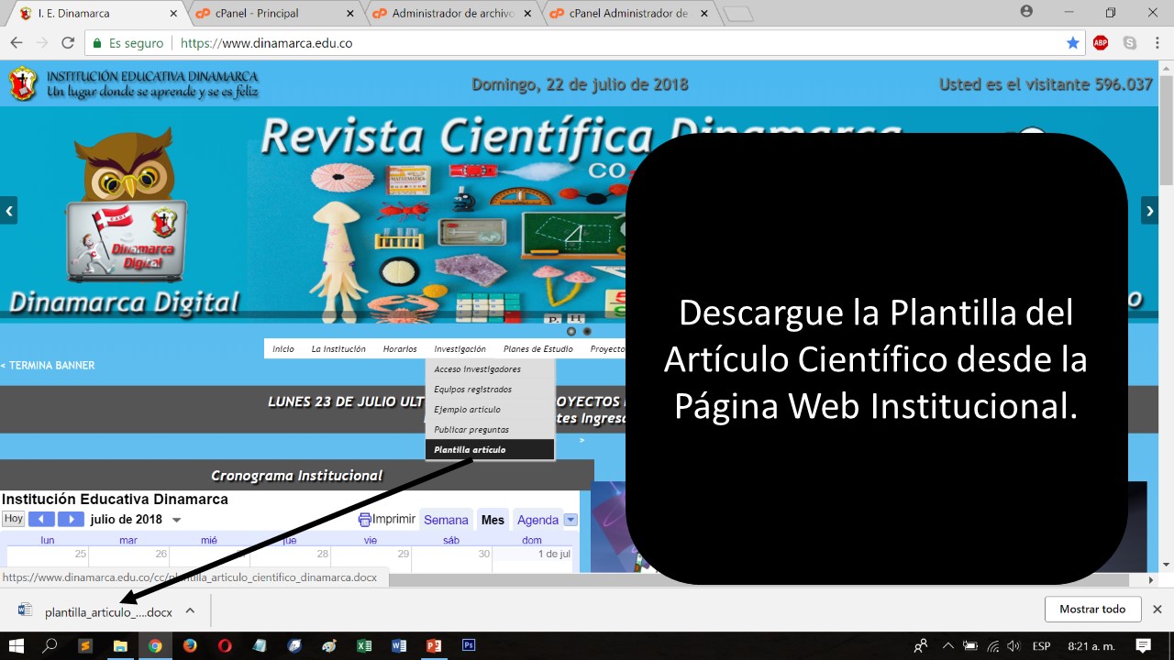1174x660 pixels.
Task: Select Plantilla artículo from the submenu
Action: point(491,449)
